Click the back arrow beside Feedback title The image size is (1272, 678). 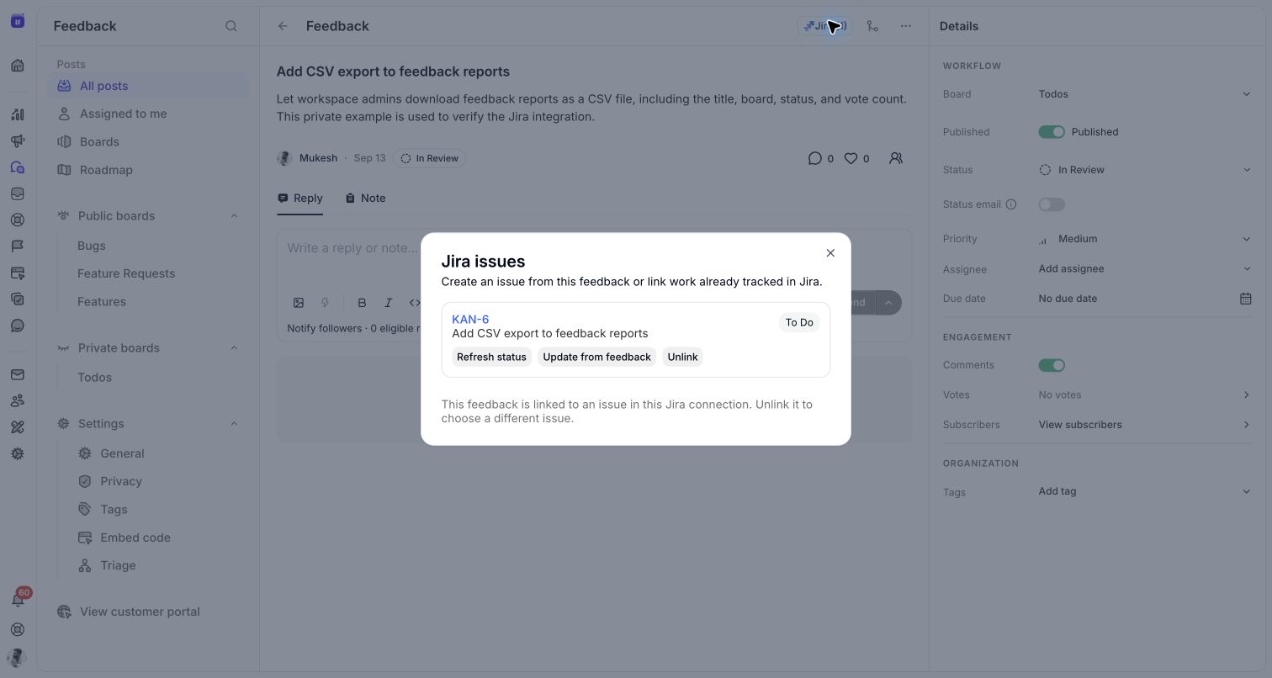(x=283, y=26)
